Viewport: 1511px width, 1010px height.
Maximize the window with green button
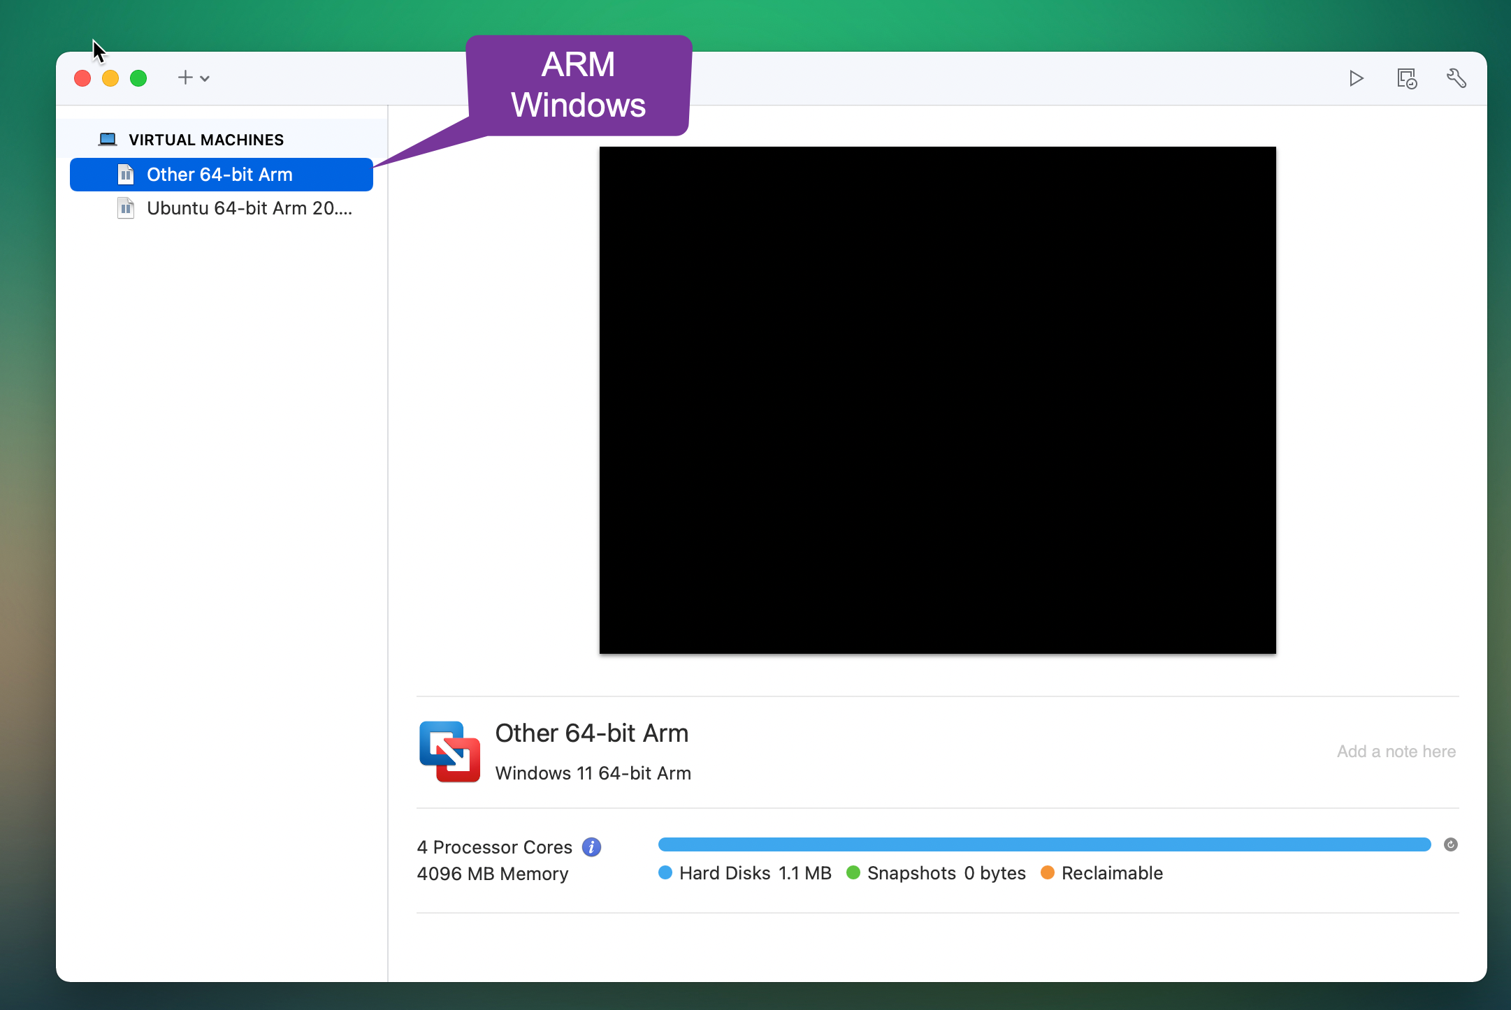pyautogui.click(x=138, y=78)
